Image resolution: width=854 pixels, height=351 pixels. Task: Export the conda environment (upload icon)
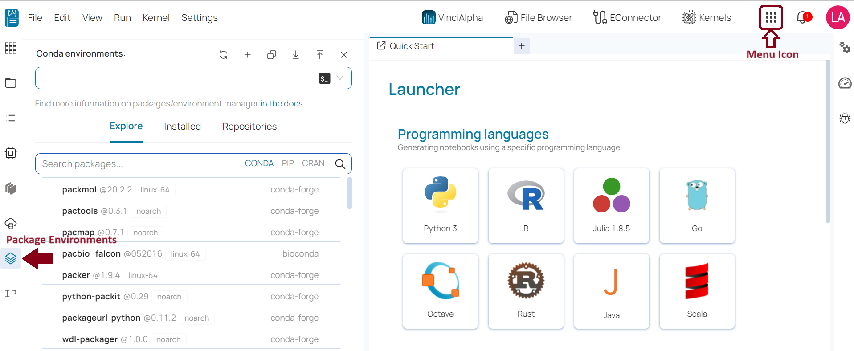click(x=320, y=55)
